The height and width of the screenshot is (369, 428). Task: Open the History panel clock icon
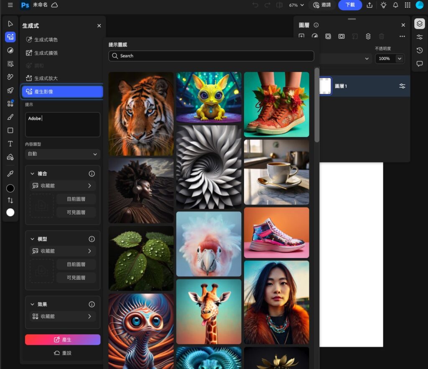(420, 51)
